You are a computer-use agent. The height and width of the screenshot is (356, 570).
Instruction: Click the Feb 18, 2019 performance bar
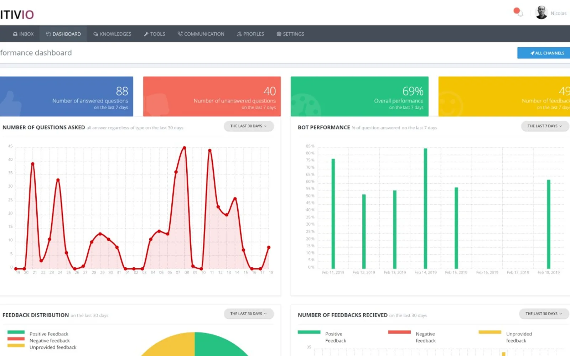[x=549, y=224]
